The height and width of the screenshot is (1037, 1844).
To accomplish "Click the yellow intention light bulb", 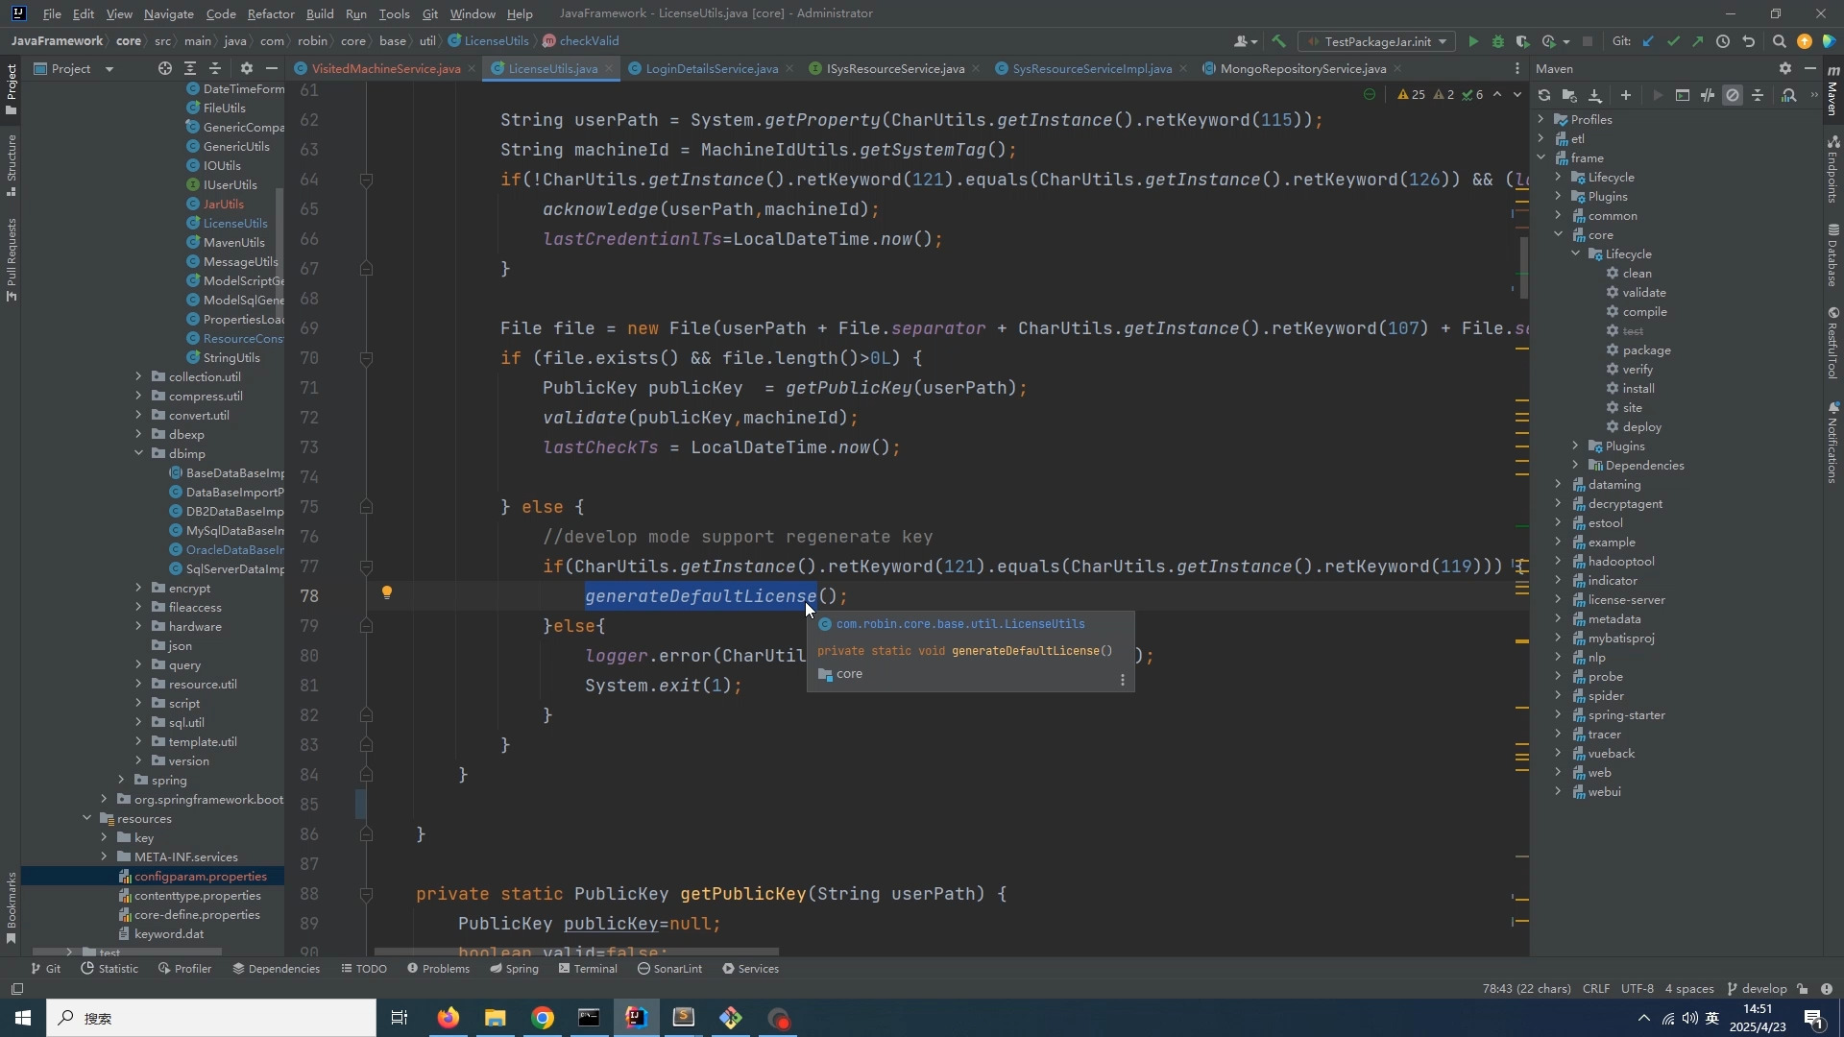I will point(387,592).
